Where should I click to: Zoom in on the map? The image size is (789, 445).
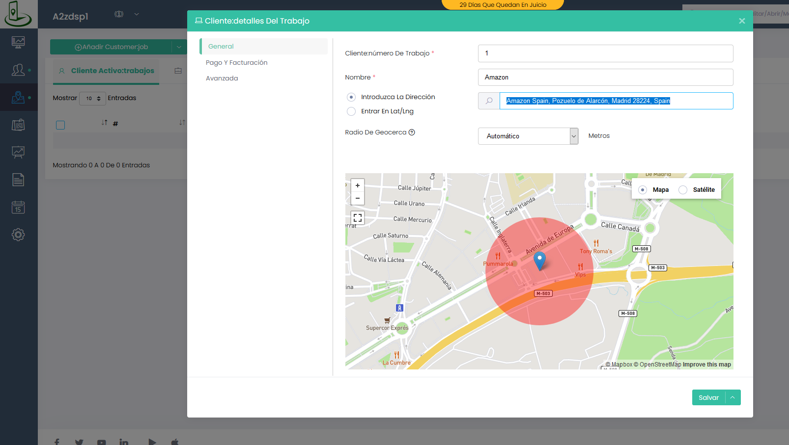click(358, 185)
